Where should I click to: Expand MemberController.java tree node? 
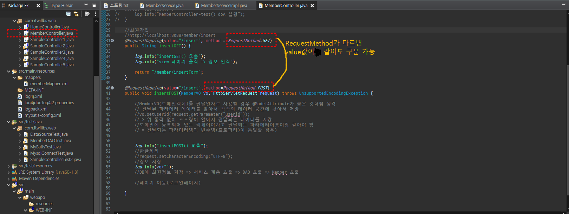20,33
